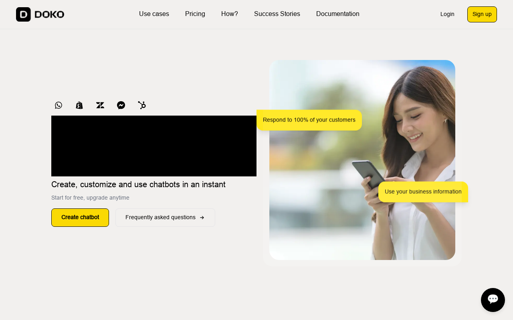Open the chat widget bubble
This screenshot has width=513, height=320.
click(x=493, y=300)
